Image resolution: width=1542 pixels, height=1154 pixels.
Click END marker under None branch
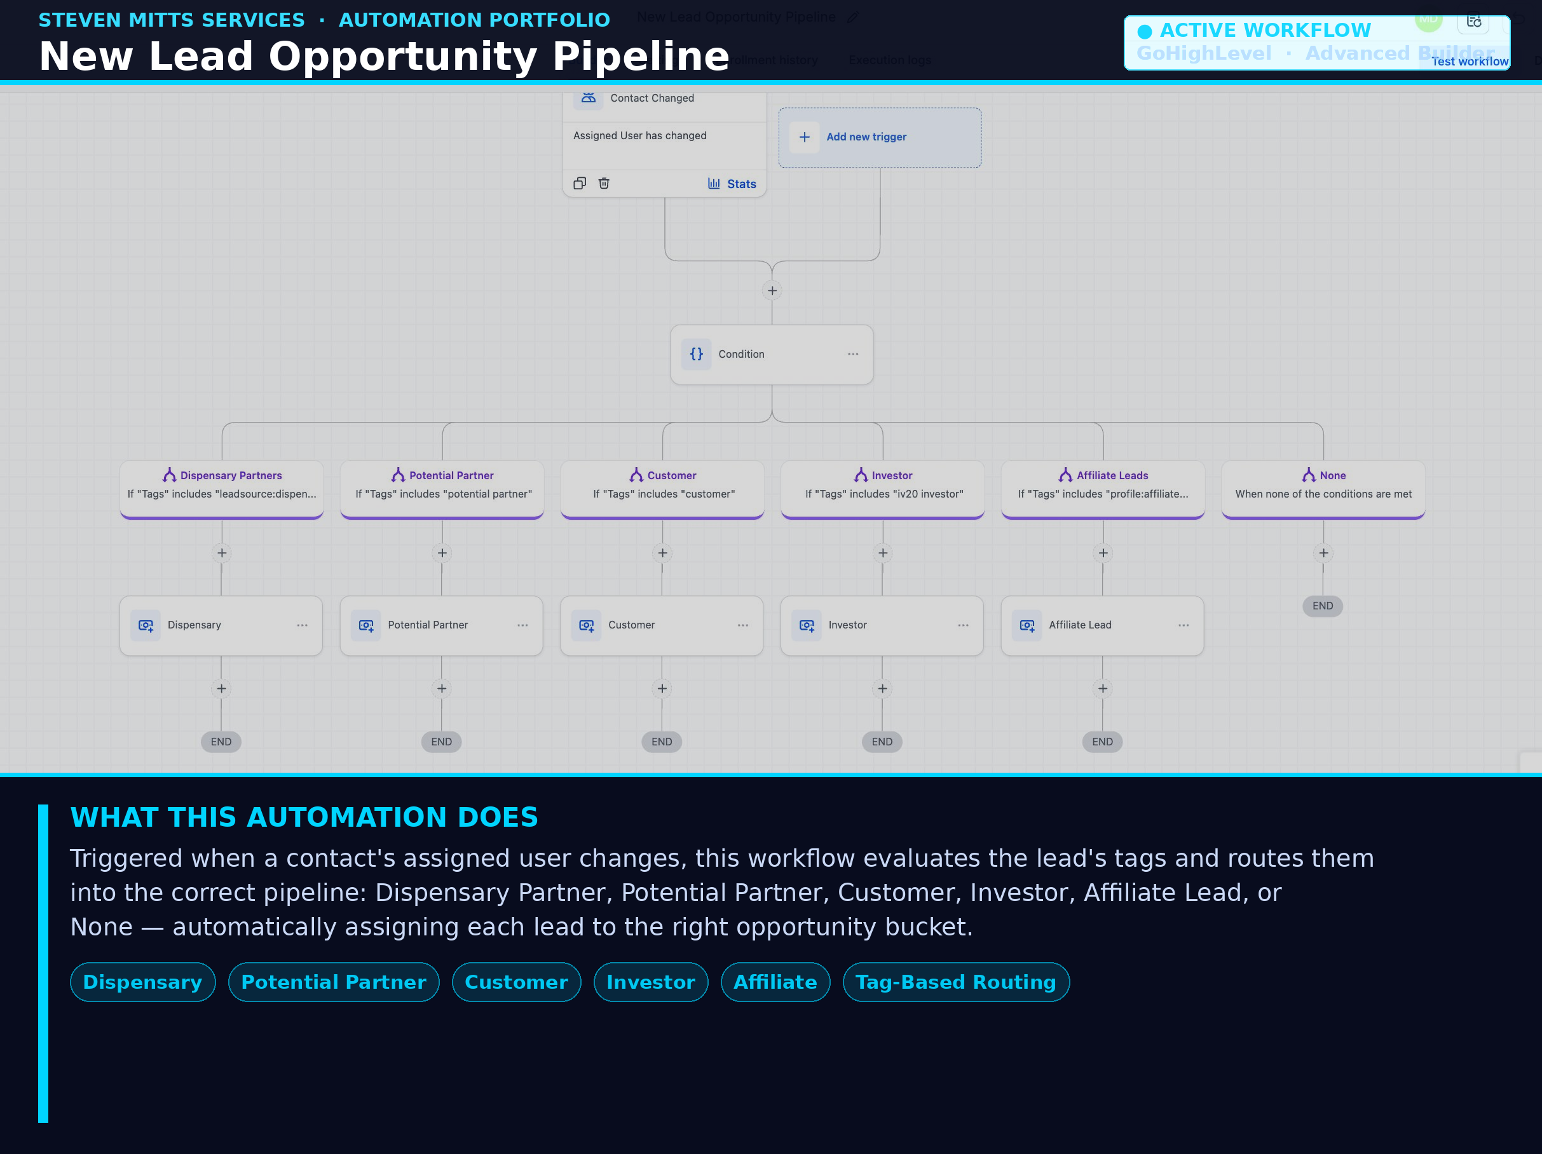1323,606
